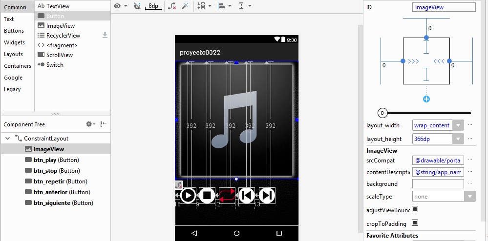Collapse the ConstraintLayout tree node
488x241 pixels.
(x=8, y=139)
